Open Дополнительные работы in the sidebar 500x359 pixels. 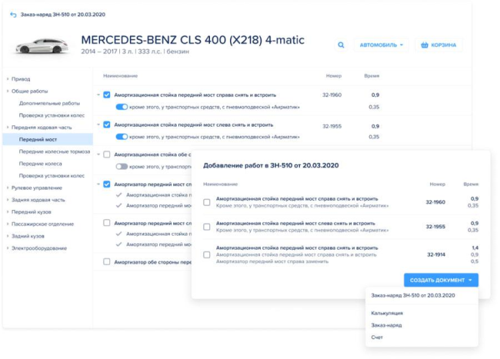coord(49,103)
